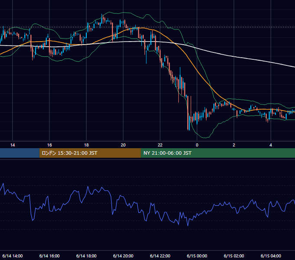Click the 22 hour label on the price axis
Viewport: 295px width, 260px height.
(160, 145)
